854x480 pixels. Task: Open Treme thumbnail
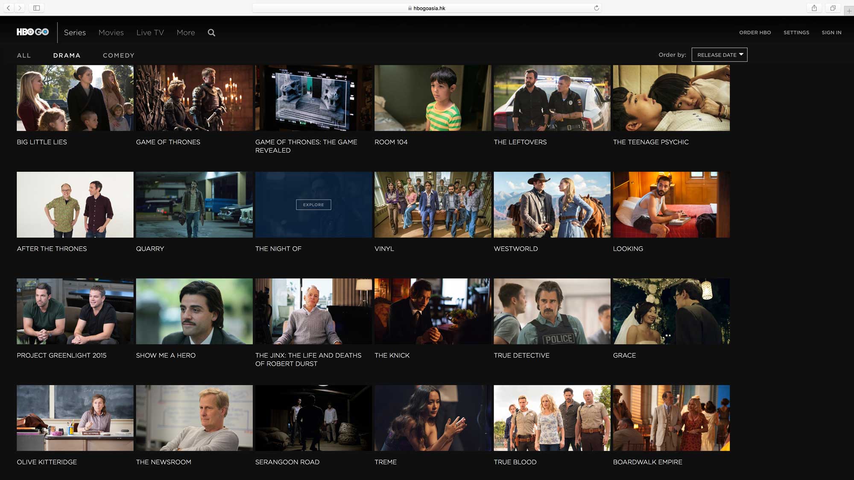(x=433, y=418)
